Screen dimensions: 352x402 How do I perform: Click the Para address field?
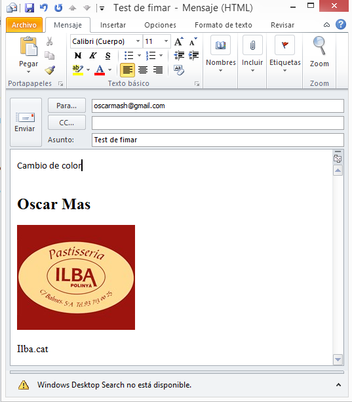coord(218,106)
